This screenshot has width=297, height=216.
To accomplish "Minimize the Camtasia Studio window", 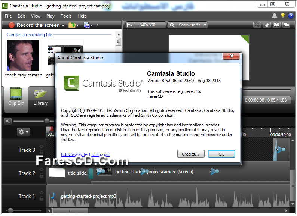I will coord(262,4).
